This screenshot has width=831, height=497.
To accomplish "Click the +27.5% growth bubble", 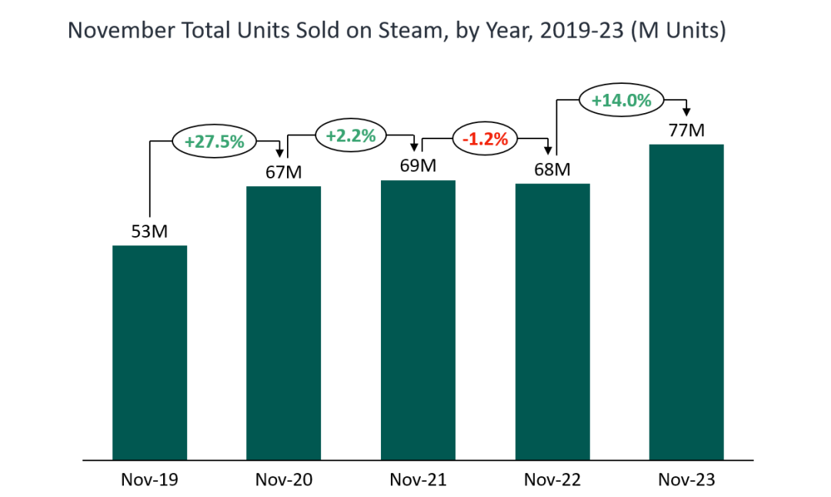I will click(213, 141).
